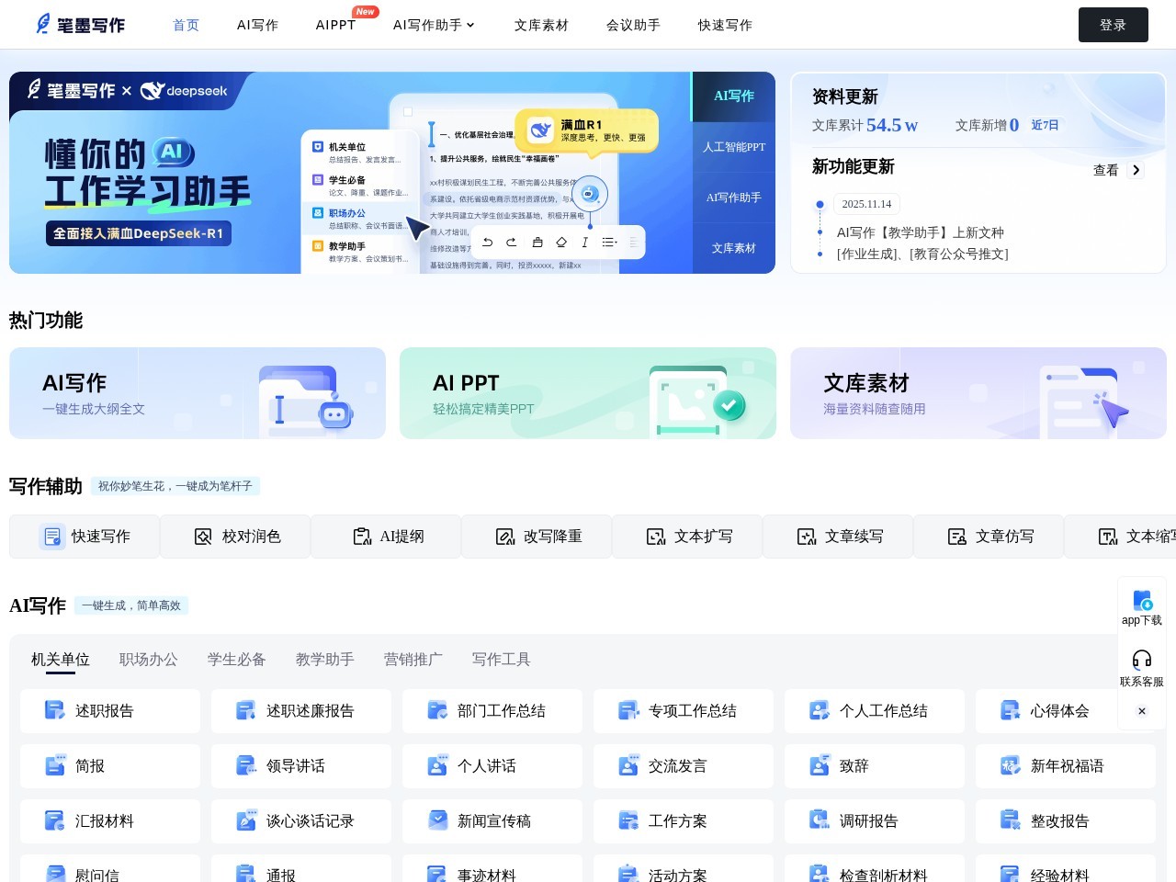Click the 述职报告 document icon
Image resolution: width=1176 pixels, height=882 pixels.
coord(55,710)
